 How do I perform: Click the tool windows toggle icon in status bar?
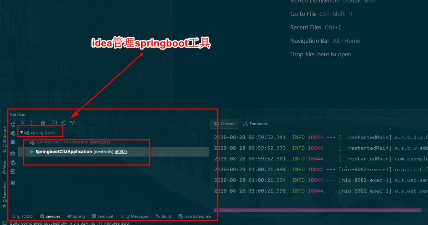coord(5,223)
